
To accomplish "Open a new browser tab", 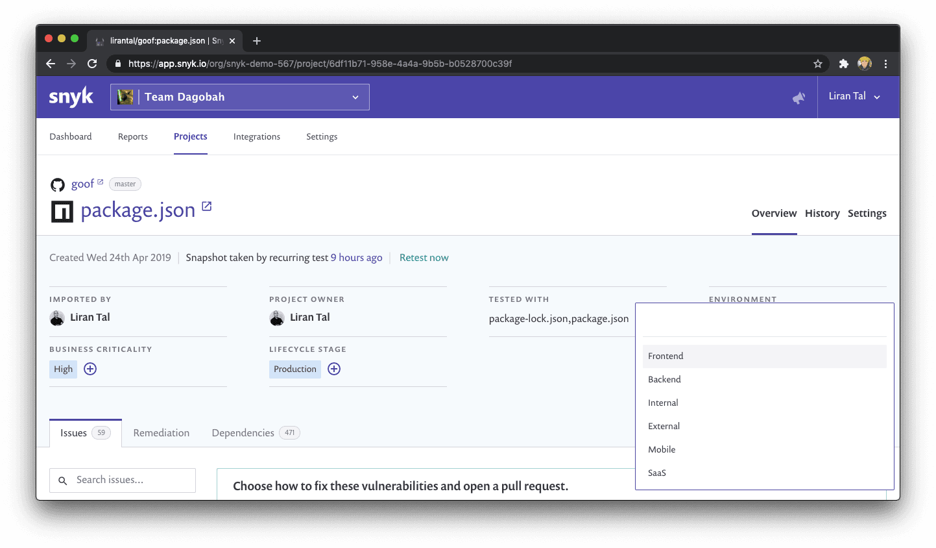I will coord(257,41).
